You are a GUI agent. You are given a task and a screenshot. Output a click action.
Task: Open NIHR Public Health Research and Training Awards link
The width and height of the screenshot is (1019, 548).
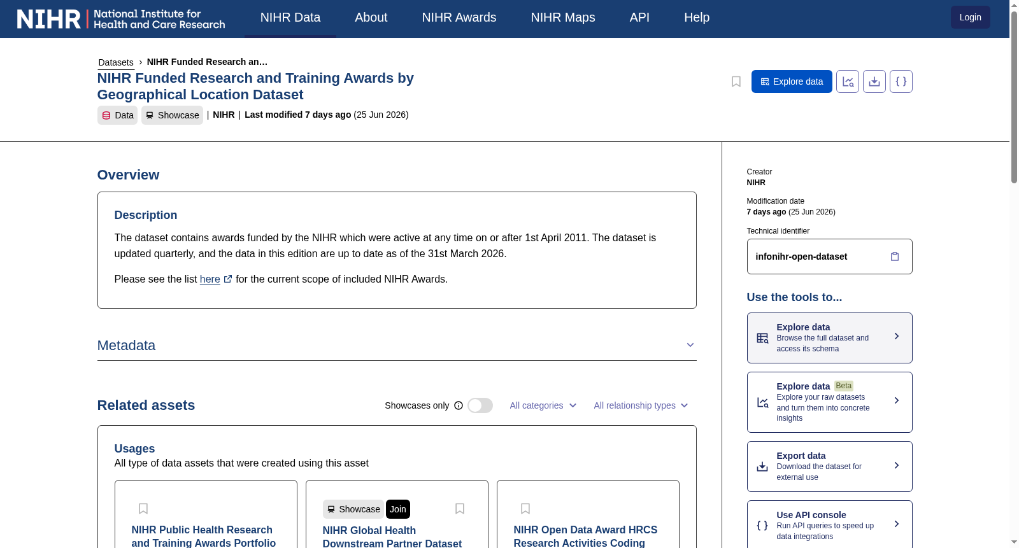[204, 536]
